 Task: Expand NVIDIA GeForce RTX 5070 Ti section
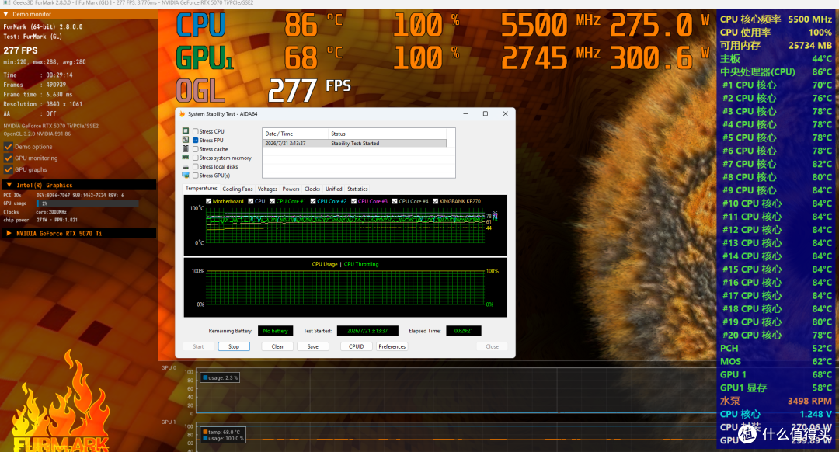pyautogui.click(x=9, y=233)
